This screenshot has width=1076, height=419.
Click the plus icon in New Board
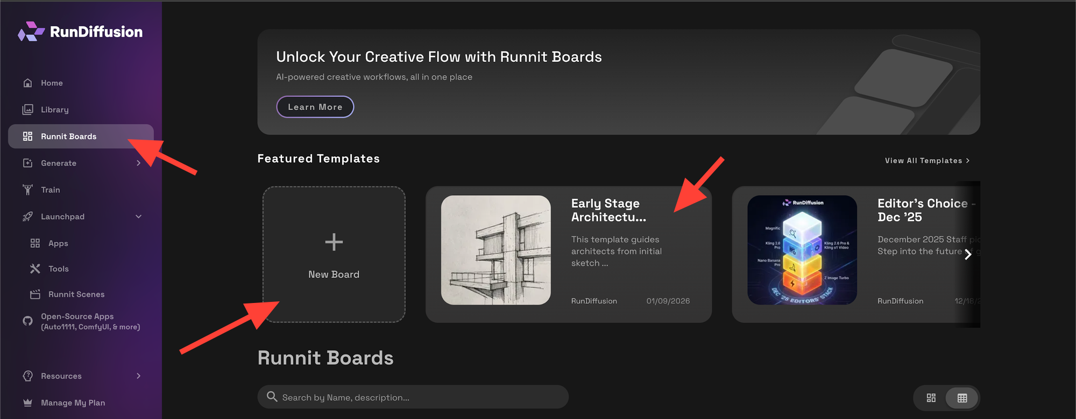point(334,242)
